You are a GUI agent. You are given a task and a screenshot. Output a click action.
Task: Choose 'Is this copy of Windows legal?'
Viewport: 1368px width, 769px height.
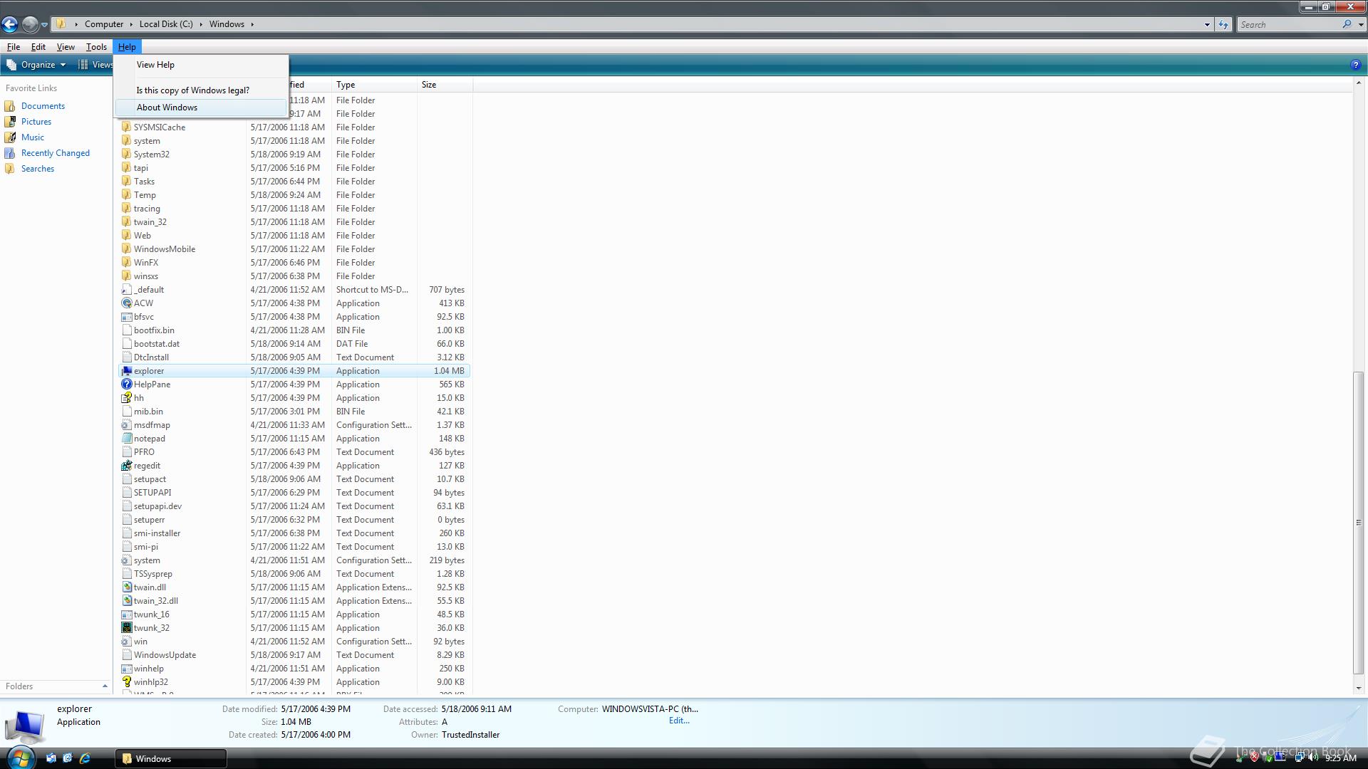click(201, 90)
